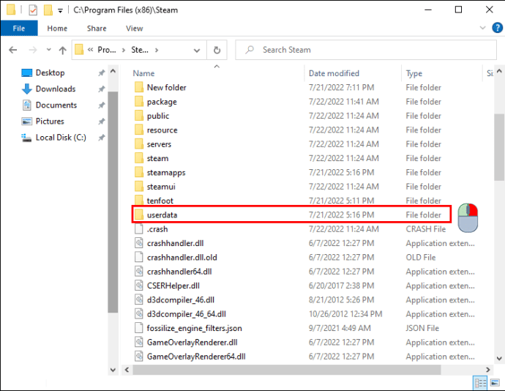The image size is (505, 391).
Task: Switch to the details view layout
Action: [480, 383]
